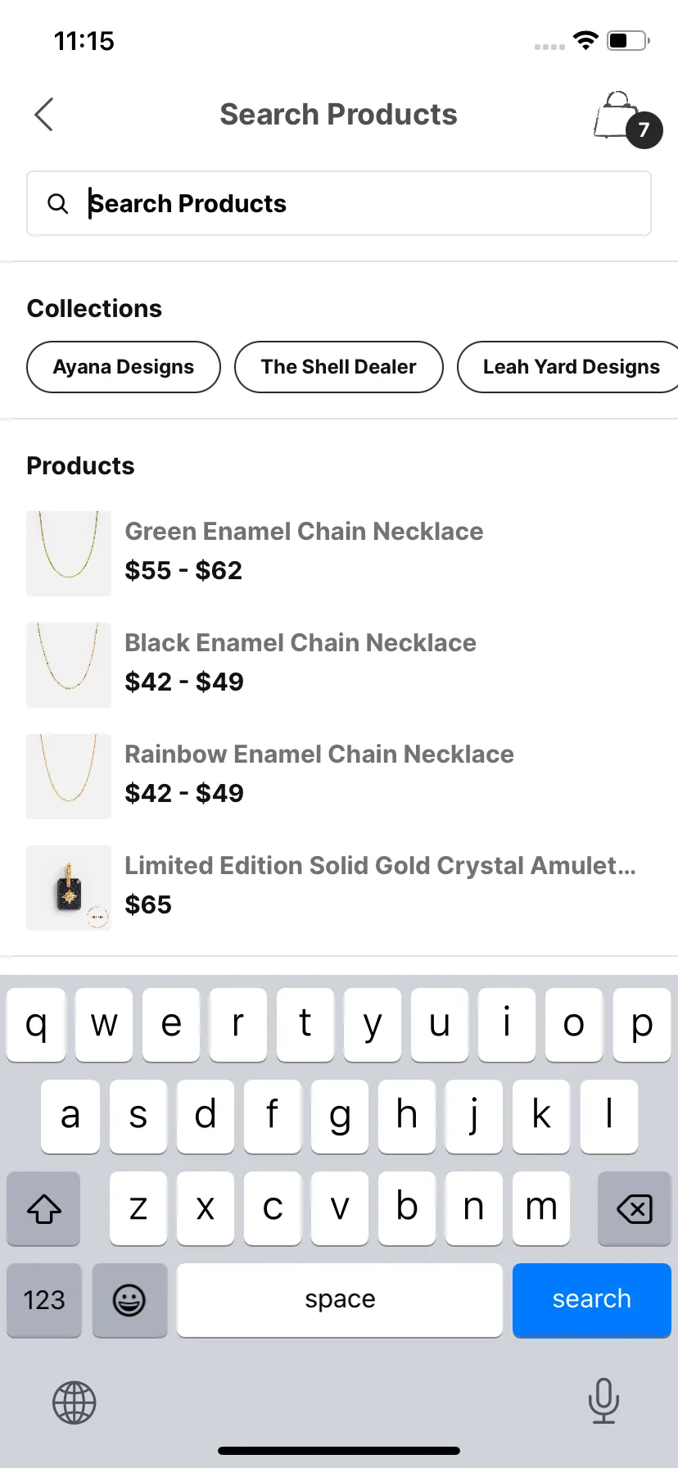Tap the magnifying glass search icon
678x1468 pixels.
click(x=58, y=203)
